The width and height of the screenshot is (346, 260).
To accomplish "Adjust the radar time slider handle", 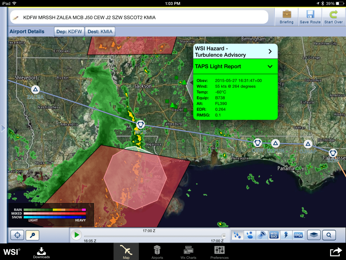I will (224, 236).
